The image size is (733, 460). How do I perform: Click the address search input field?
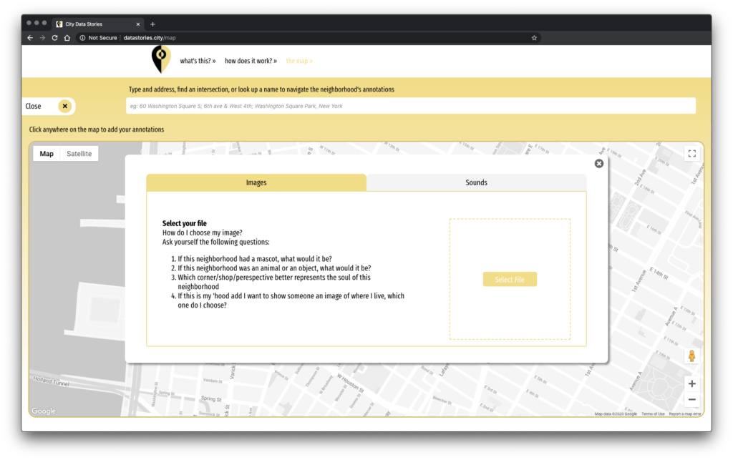[x=410, y=106]
